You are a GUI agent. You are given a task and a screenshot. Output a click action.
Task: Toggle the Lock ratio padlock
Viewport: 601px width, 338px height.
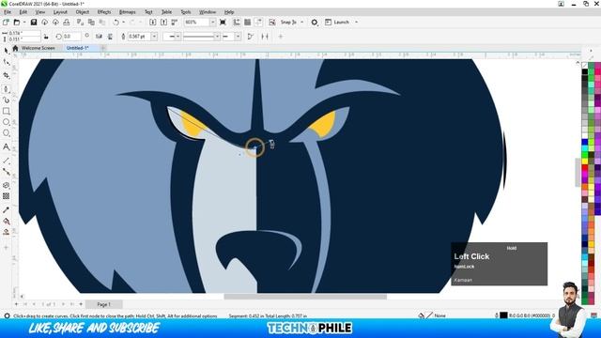46,37
